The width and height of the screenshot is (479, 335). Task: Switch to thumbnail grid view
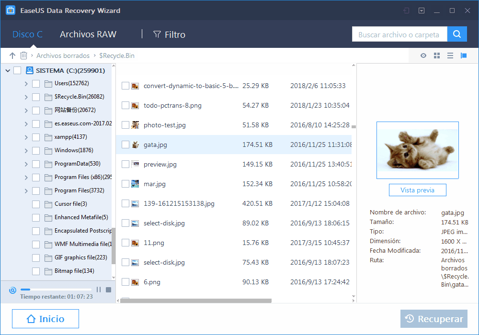pyautogui.click(x=436, y=56)
